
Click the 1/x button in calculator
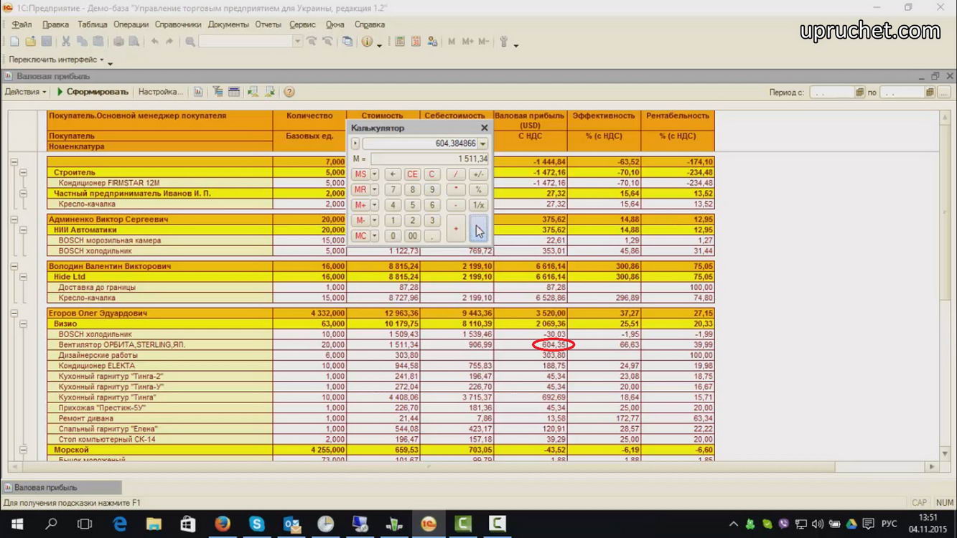pos(479,205)
